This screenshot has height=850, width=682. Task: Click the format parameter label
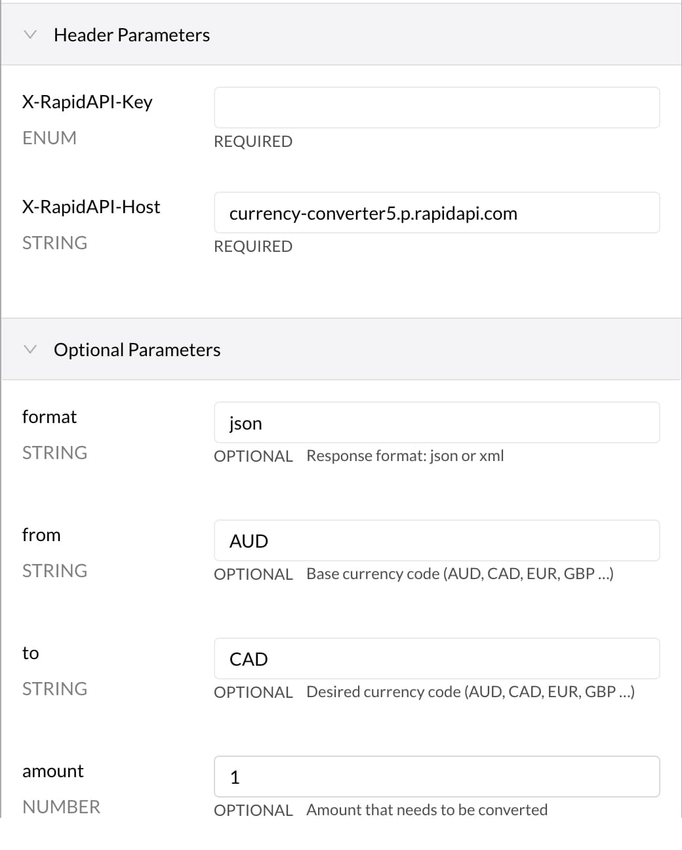(x=49, y=416)
